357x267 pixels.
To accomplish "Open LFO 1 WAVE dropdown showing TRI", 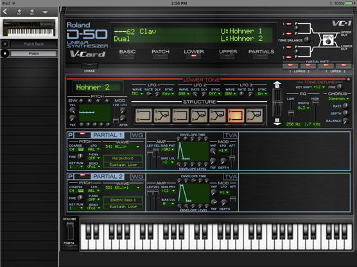I will pyautogui.click(x=137, y=93).
